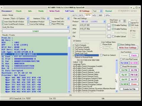Image resolution: width=142 pixels, height=106 pixels.
Task: Click the Patch aux function button
Action: pos(134,55)
